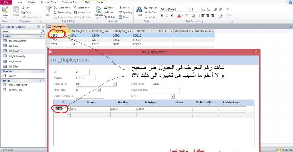The height and width of the screenshot is (152, 293).
Task: Switch to the External Data tab
Action: [48, 2]
